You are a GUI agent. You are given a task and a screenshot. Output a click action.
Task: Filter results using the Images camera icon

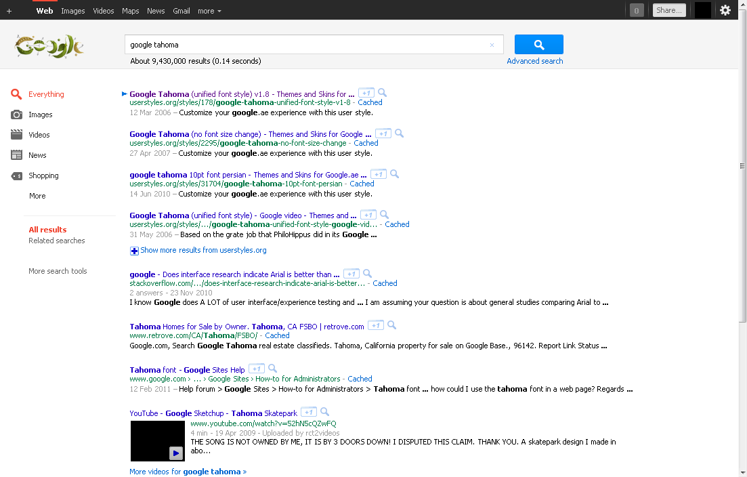(x=16, y=115)
